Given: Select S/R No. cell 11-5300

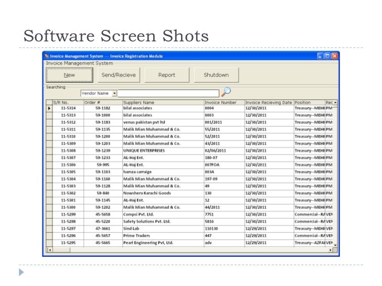Looking at the screenshot, I should tap(68, 207).
